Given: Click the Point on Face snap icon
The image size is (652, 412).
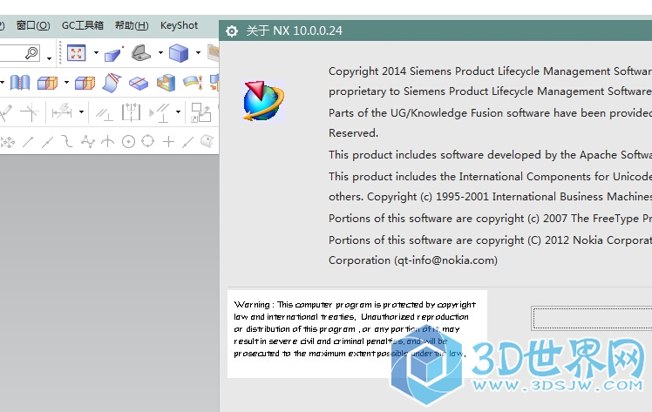Looking at the screenshot, I should coord(207,142).
